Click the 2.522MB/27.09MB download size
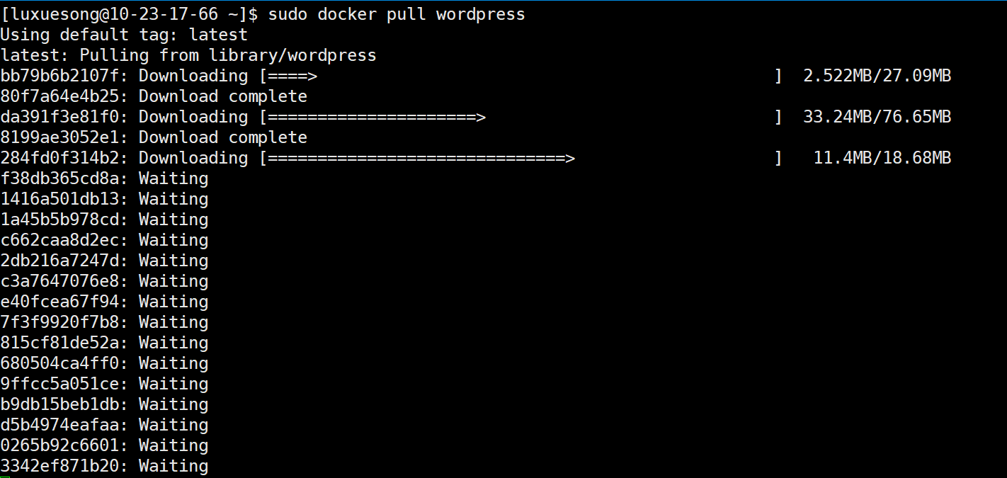This screenshot has width=1007, height=478. [877, 76]
